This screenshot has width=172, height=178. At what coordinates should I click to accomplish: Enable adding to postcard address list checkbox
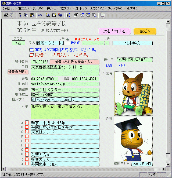(x=31, y=50)
